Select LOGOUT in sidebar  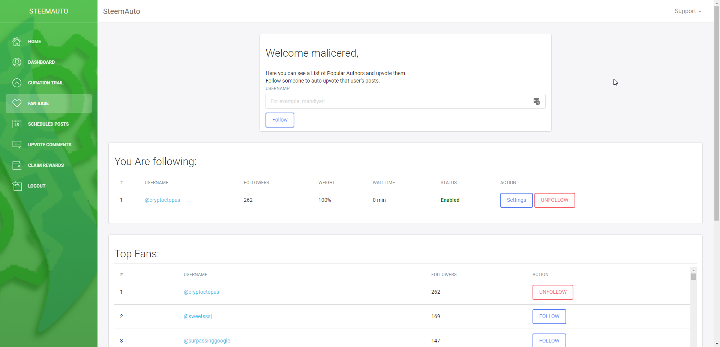click(x=49, y=186)
